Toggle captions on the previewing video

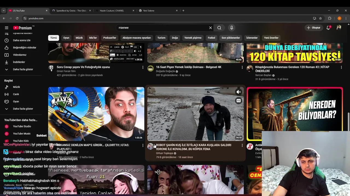coord(239,101)
